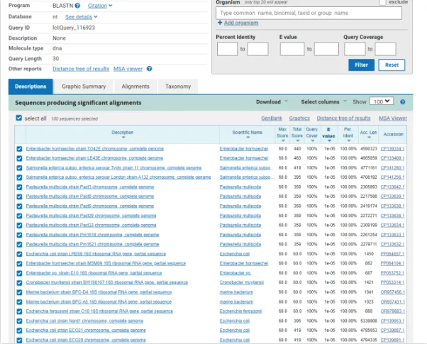Open Escherichia fergusonii strain O10 description

[x=99, y=311]
